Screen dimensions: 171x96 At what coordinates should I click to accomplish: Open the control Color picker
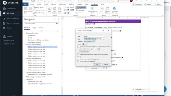pyautogui.click(x=84, y=44)
